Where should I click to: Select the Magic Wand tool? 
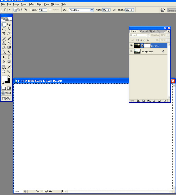pos(9,29)
